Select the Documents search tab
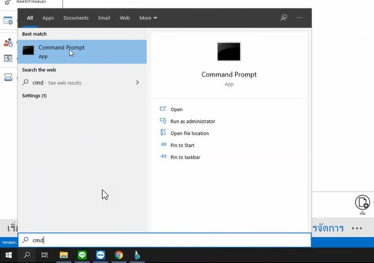The height and width of the screenshot is (263, 374). pos(76,18)
